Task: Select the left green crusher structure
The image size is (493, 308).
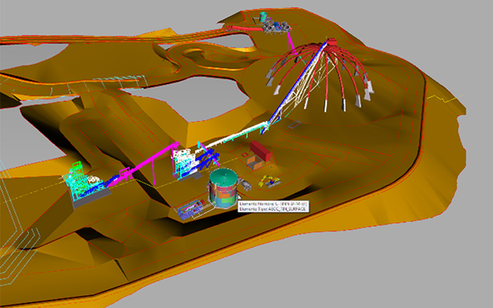Action: coord(83,185)
